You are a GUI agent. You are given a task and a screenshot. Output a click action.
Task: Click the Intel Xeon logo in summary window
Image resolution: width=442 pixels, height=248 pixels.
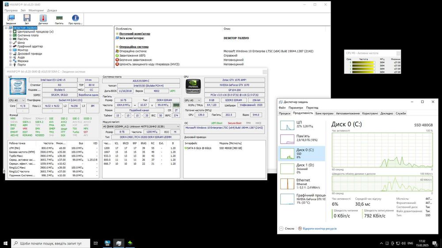pyautogui.click(x=18, y=86)
